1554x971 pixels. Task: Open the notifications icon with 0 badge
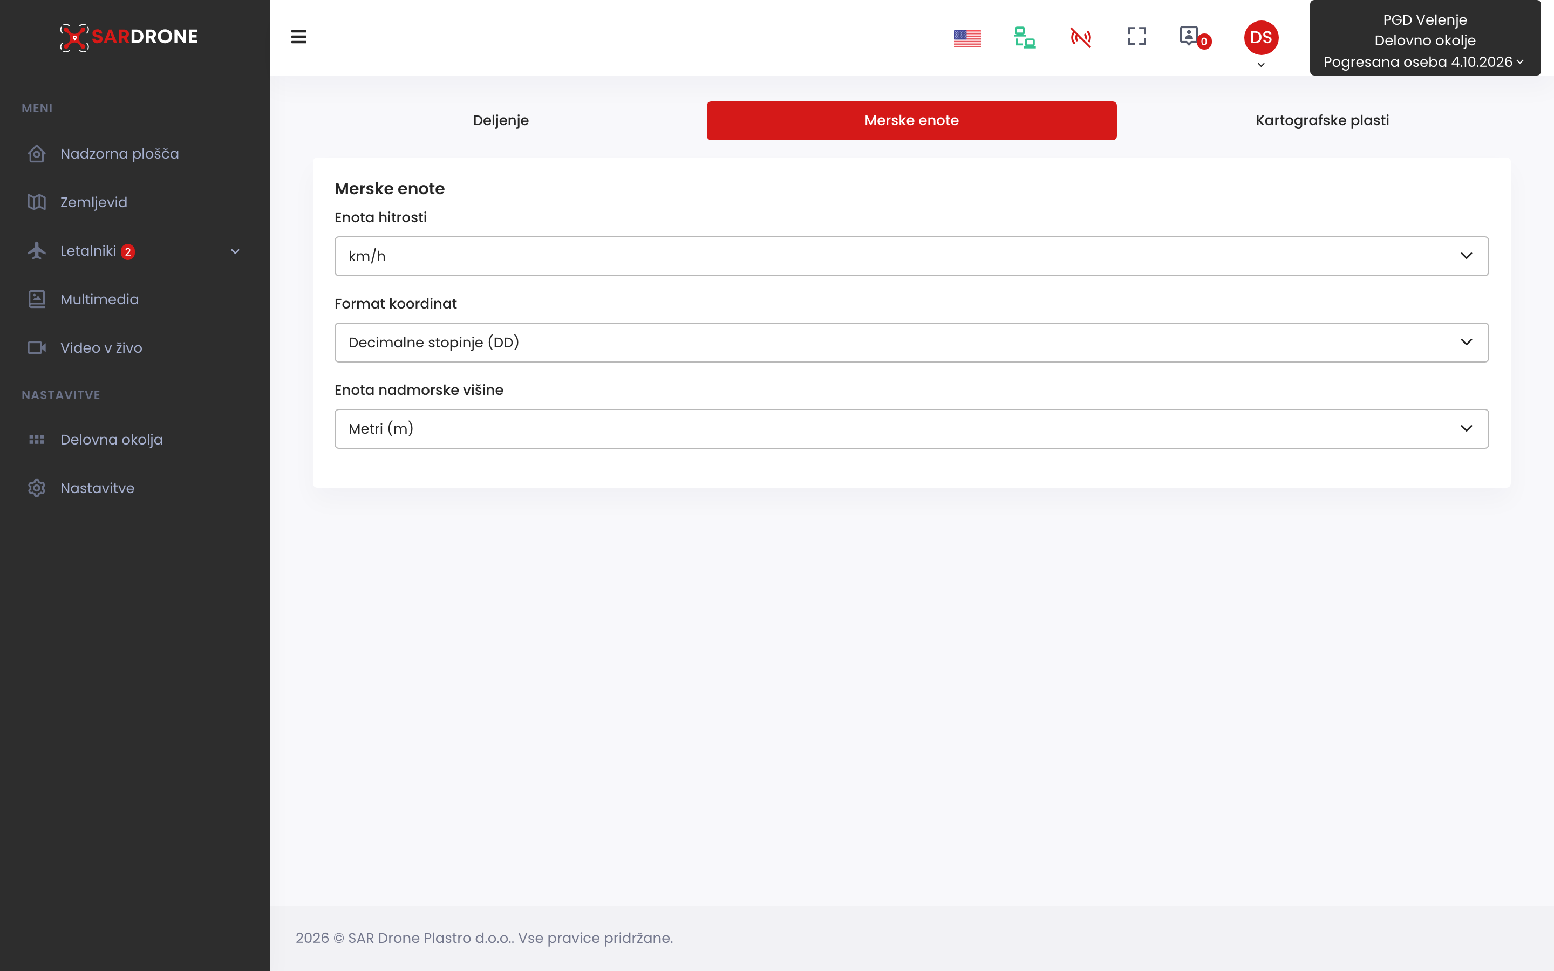pos(1195,37)
